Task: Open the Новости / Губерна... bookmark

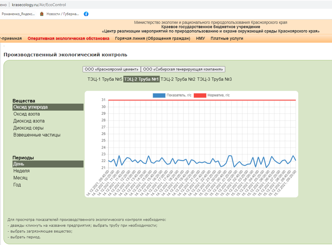Action: point(59,14)
